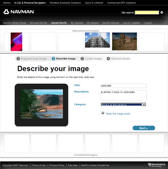Open the Category dropdown arrow
This screenshot has width=168, height=169.
(144, 104)
